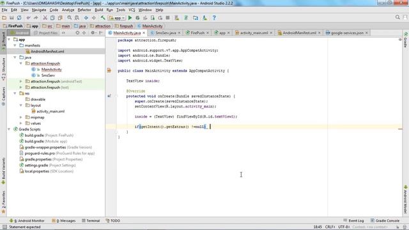Select build.gradle (Module: app) file

pyautogui.click(x=45, y=141)
